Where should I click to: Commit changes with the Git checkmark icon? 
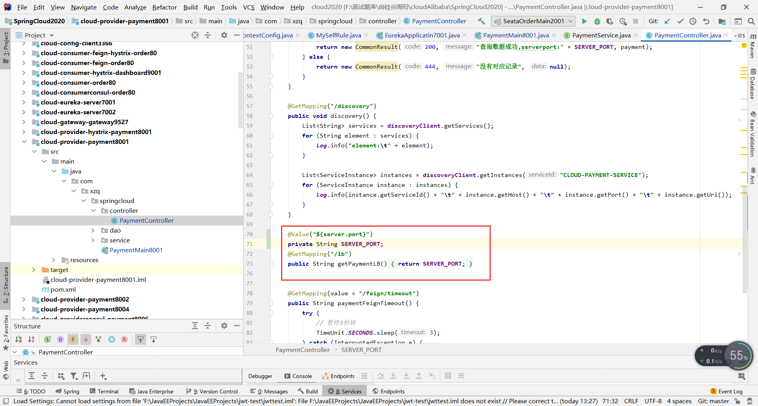[680, 21]
